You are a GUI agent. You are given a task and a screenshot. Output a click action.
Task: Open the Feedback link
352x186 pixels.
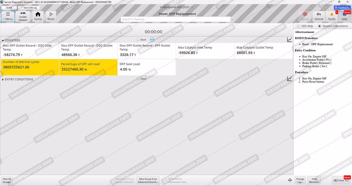coord(342,8)
